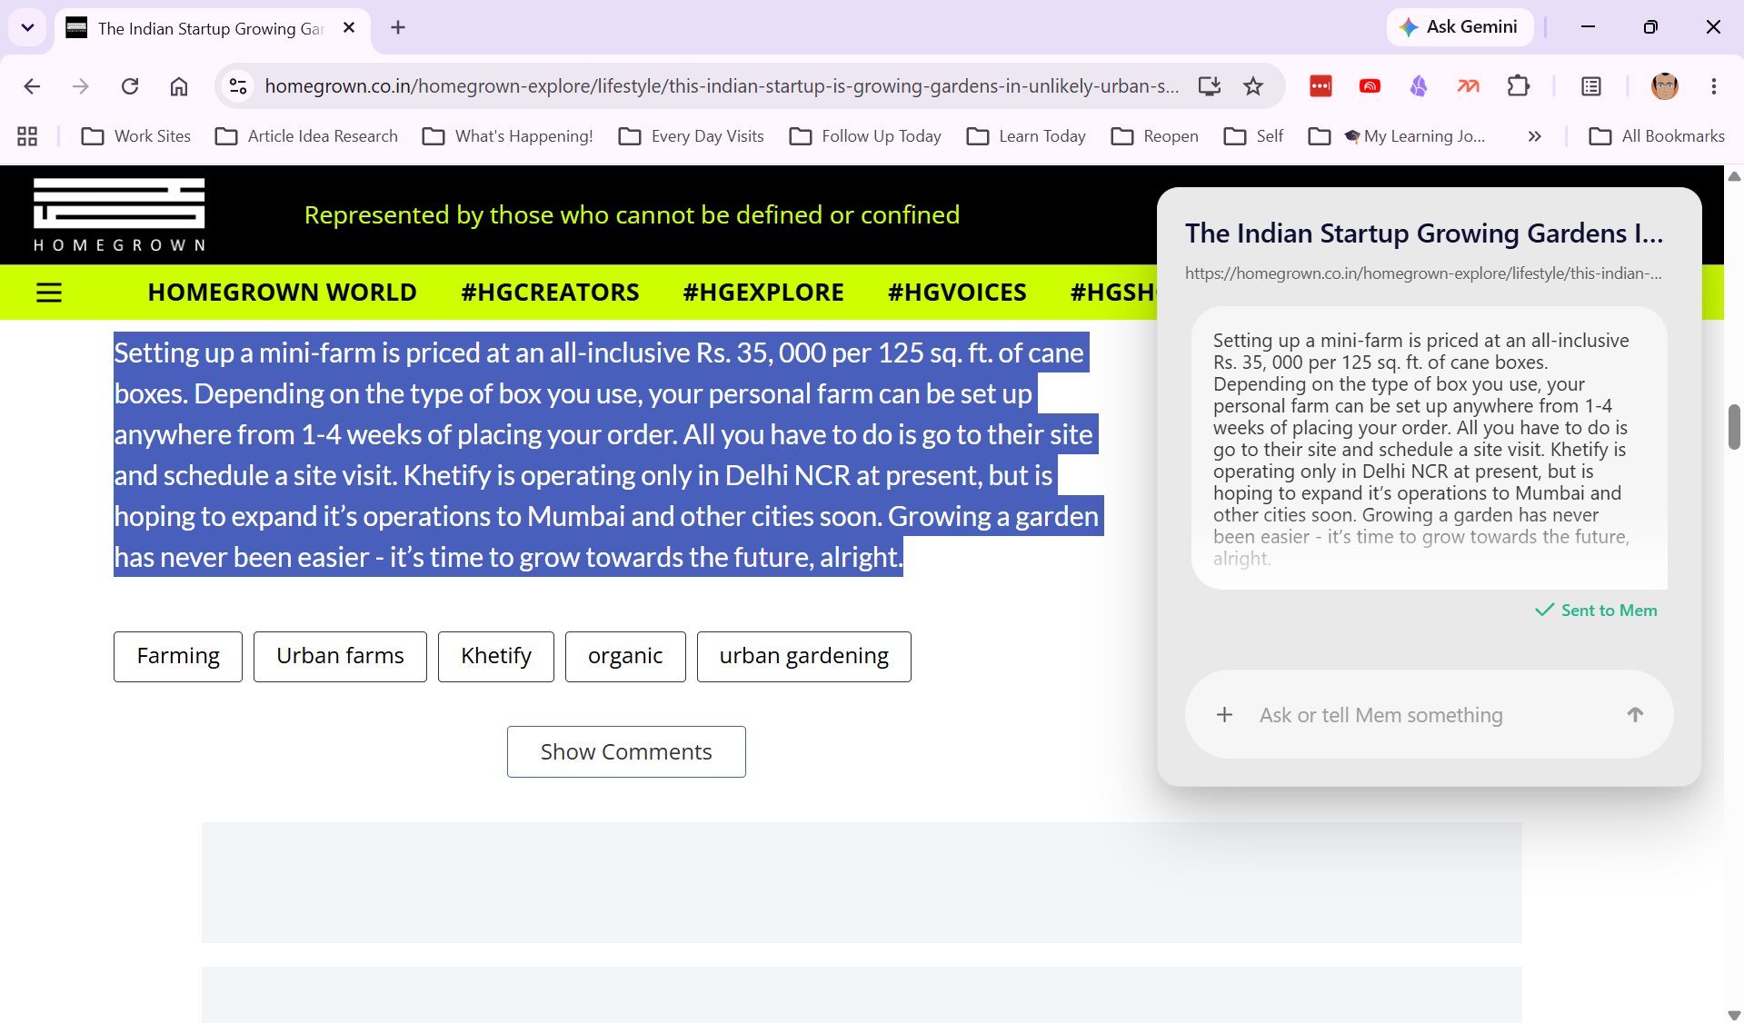The height and width of the screenshot is (1023, 1744).
Task: Open the tab search dropdown arrow
Action: click(28, 27)
